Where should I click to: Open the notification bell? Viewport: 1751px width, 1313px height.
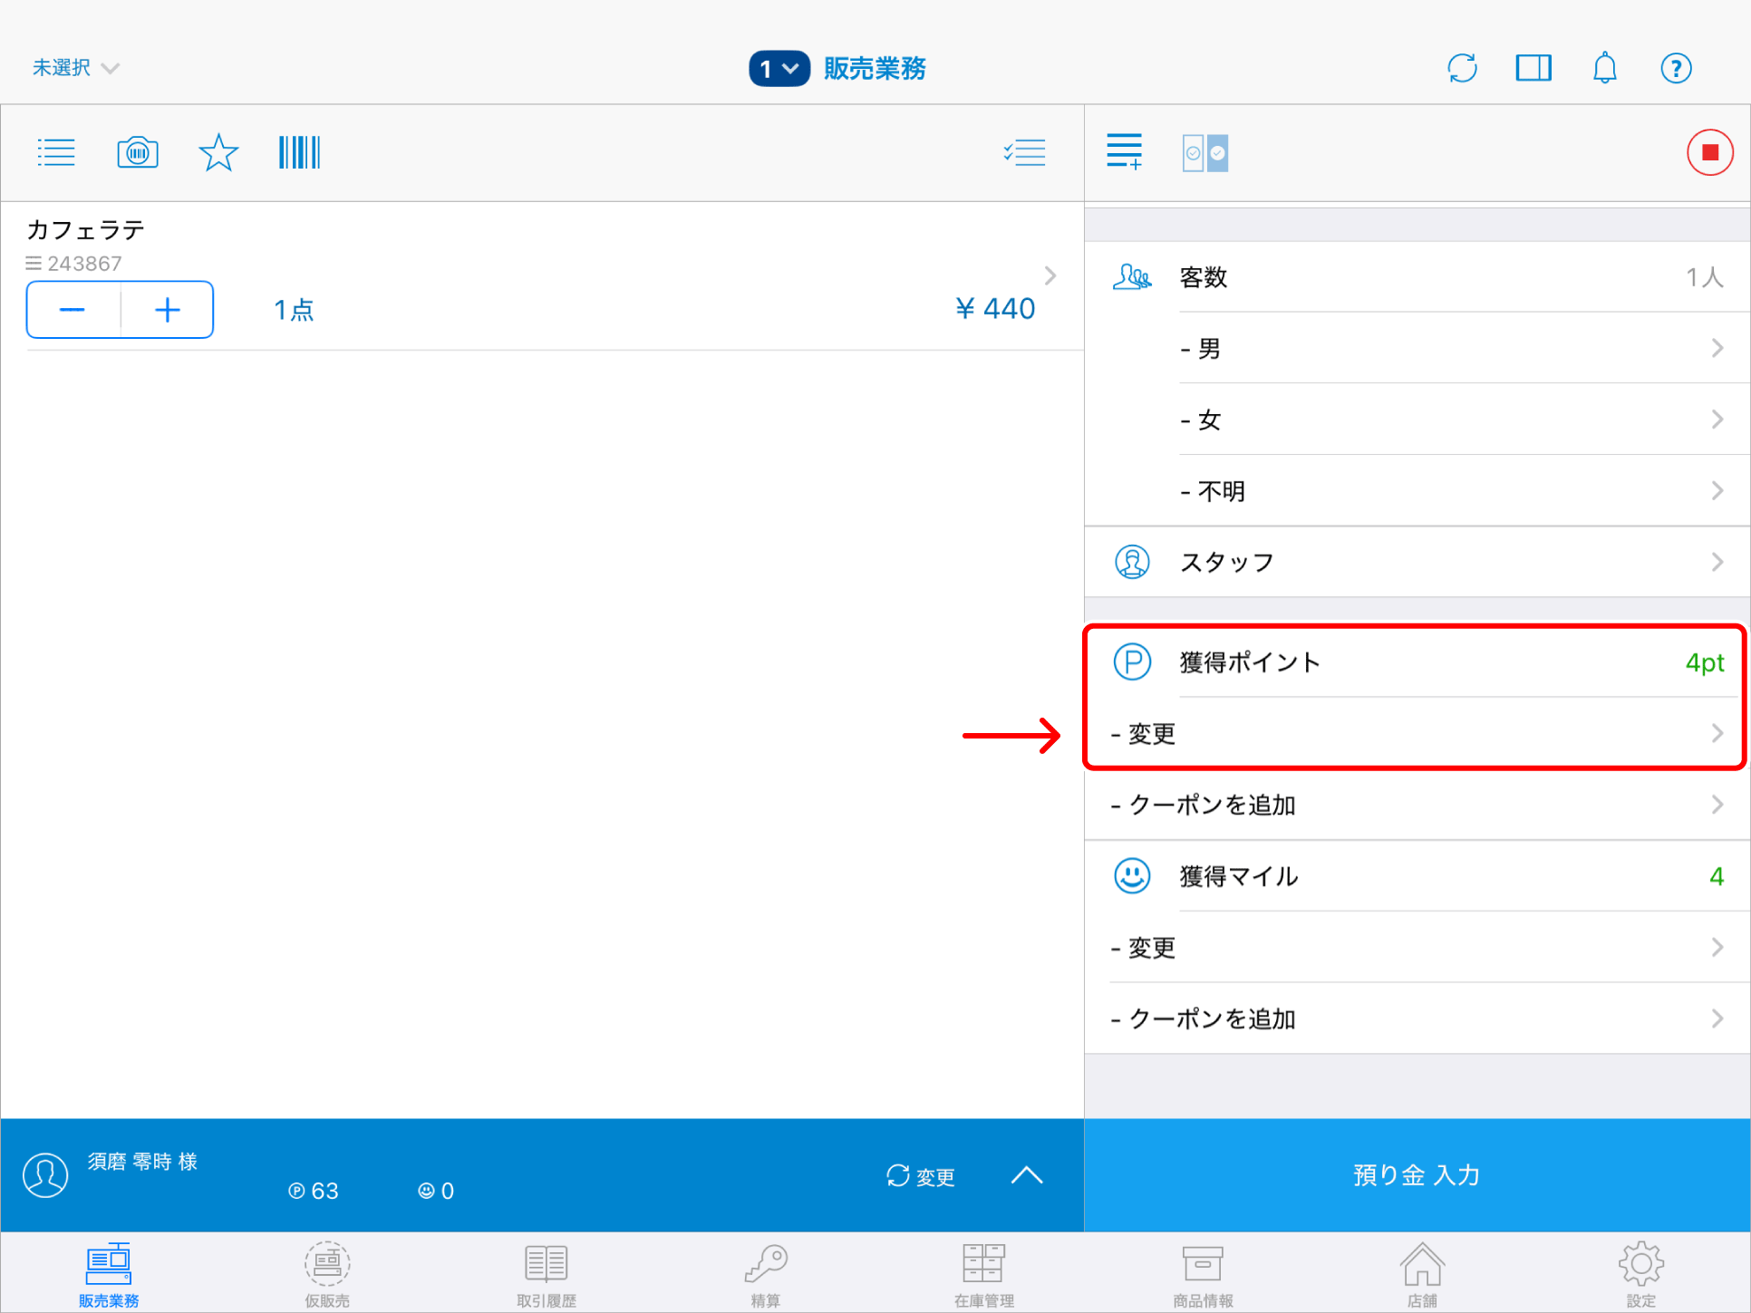point(1604,68)
